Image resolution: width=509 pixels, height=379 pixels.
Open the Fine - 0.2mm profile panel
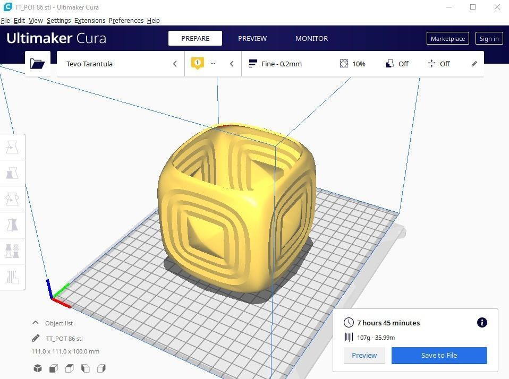coord(362,64)
